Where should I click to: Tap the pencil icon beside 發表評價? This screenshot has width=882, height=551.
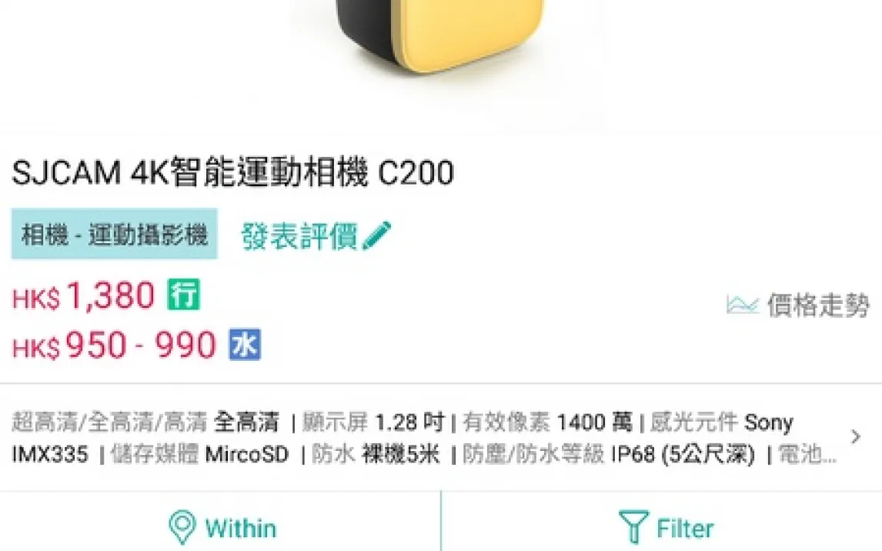(377, 235)
